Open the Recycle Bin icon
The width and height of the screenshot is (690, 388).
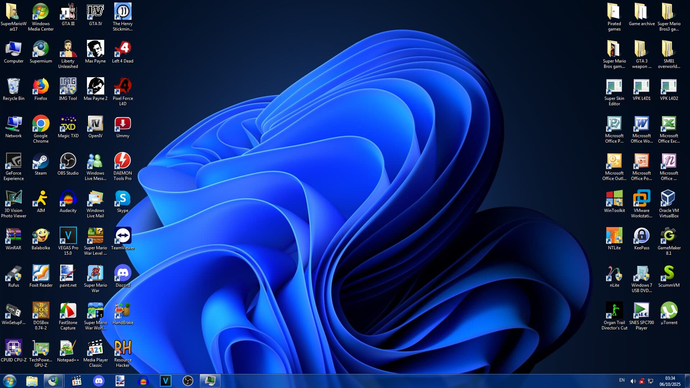(x=13, y=90)
